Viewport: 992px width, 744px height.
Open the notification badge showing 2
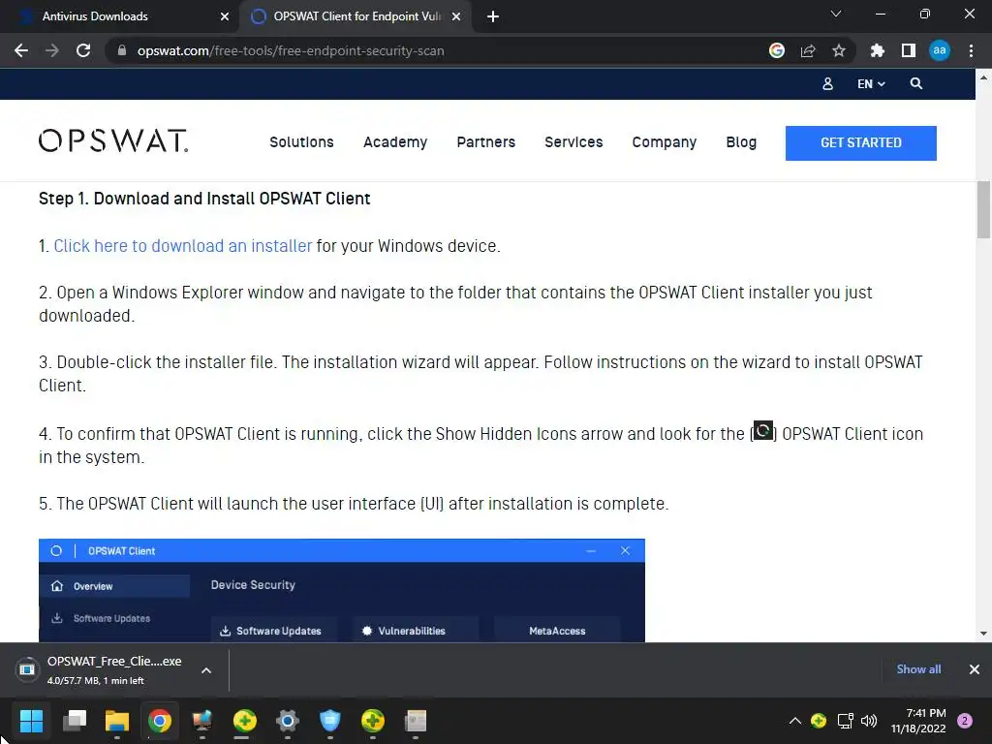[x=965, y=721]
